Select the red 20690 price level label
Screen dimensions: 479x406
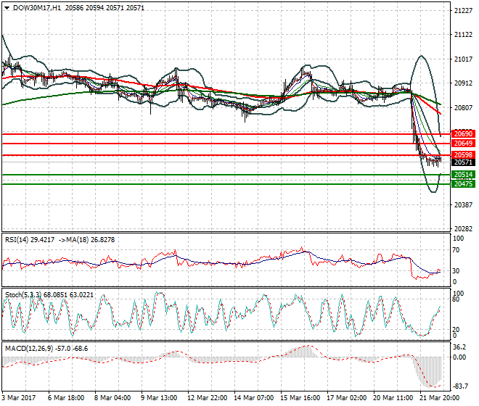point(462,134)
